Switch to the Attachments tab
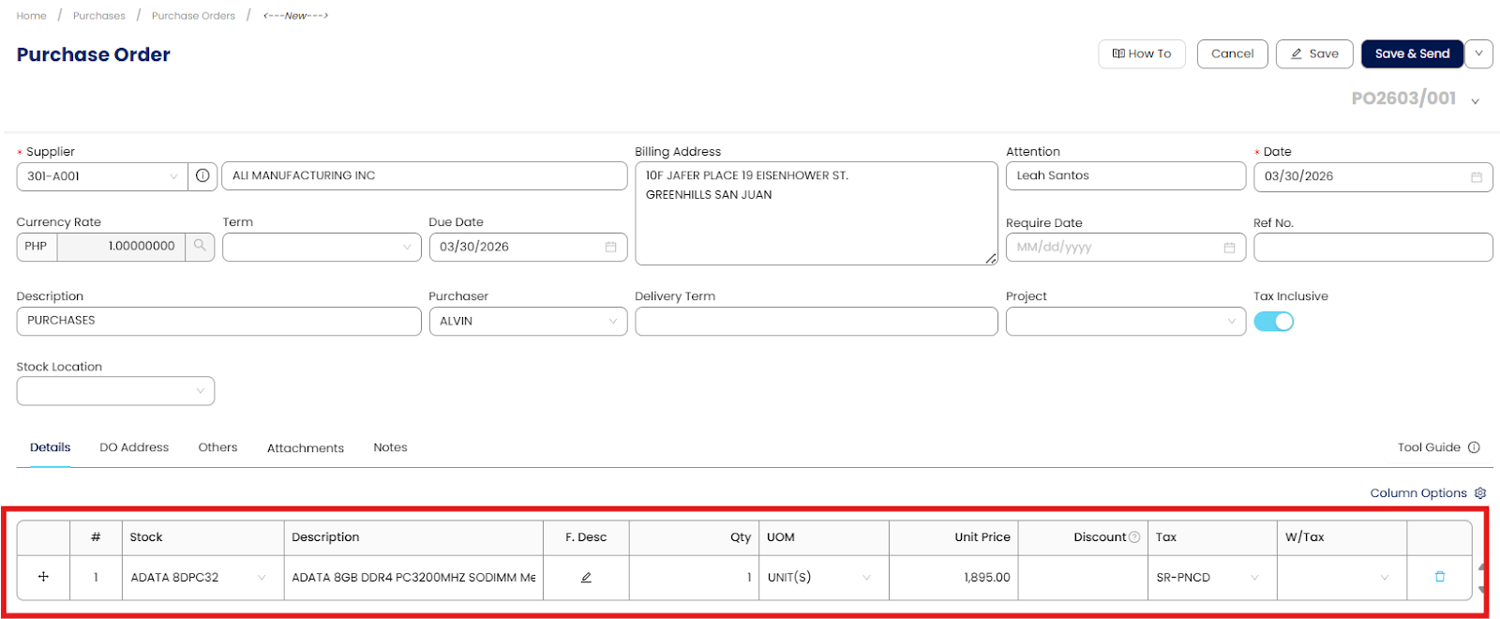The height and width of the screenshot is (619, 1500). click(306, 448)
